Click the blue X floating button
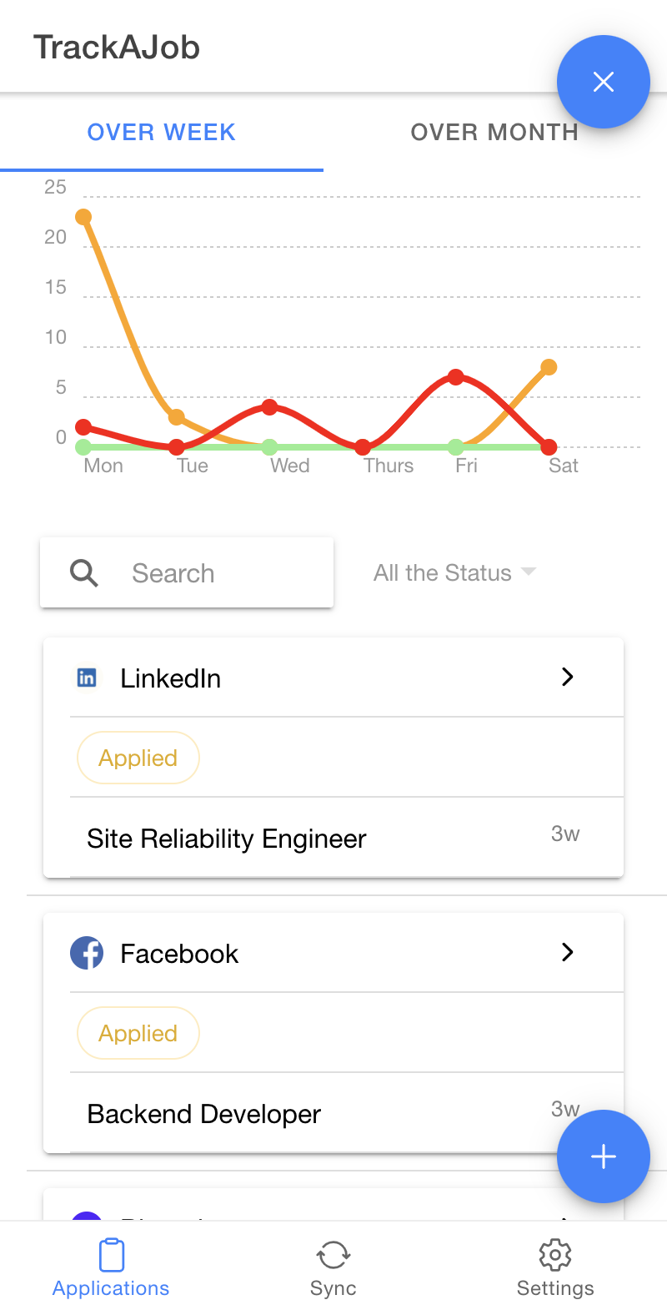The width and height of the screenshot is (667, 1315). [603, 82]
